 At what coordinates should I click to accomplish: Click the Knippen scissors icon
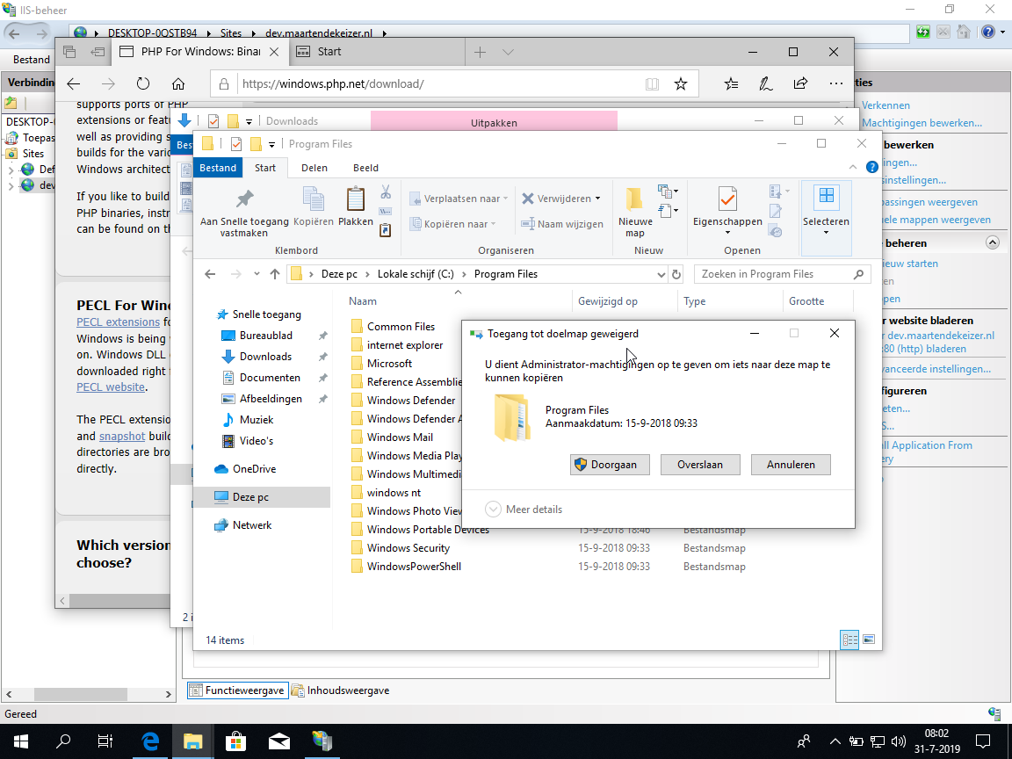(386, 192)
